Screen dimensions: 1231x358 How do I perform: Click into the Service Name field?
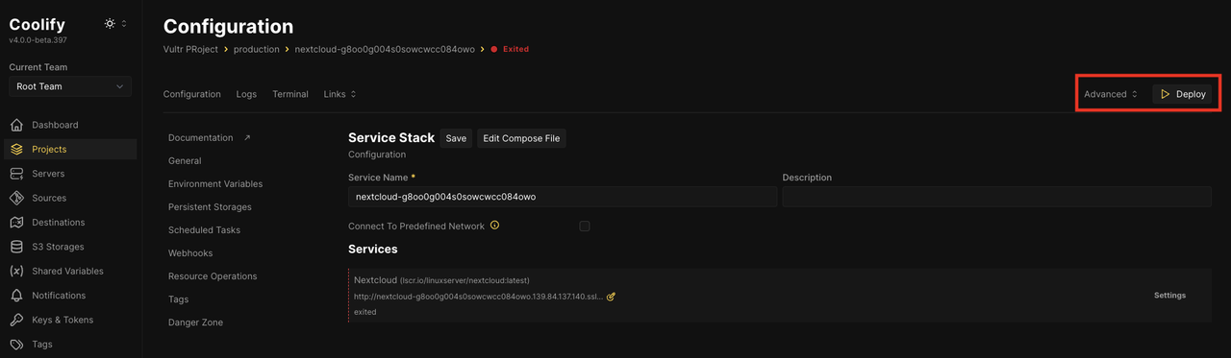tap(563, 197)
